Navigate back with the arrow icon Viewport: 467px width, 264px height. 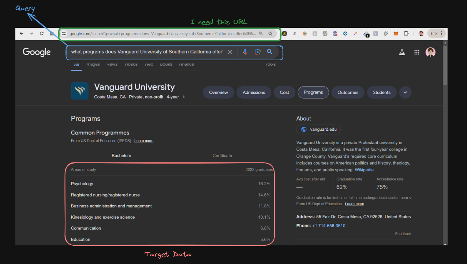(21, 33)
